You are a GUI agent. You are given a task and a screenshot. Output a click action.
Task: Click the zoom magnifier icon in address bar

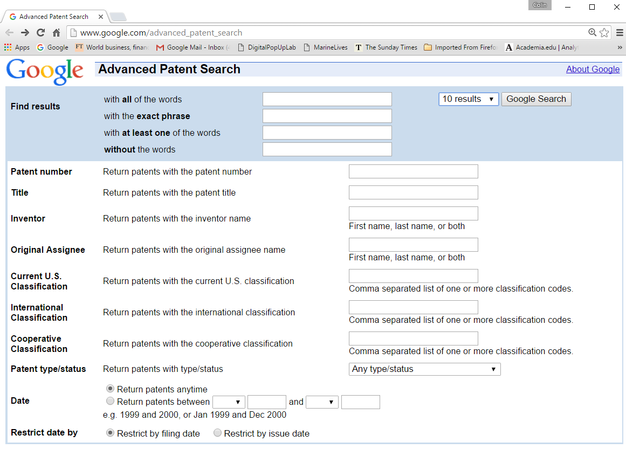coord(592,32)
